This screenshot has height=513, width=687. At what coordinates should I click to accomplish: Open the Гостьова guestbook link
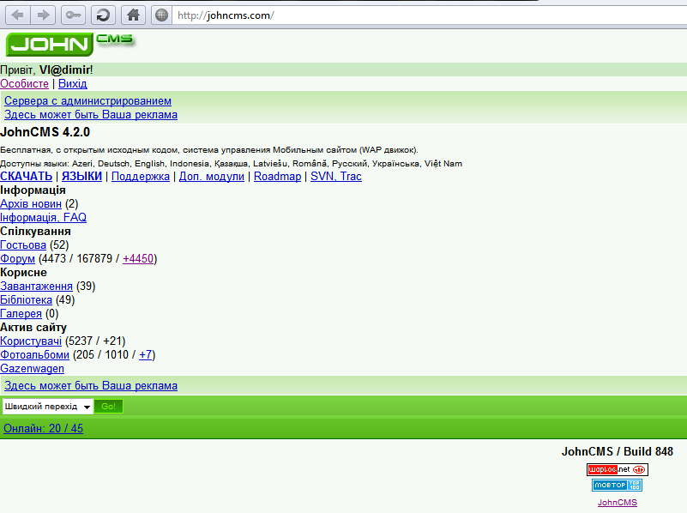coord(23,244)
